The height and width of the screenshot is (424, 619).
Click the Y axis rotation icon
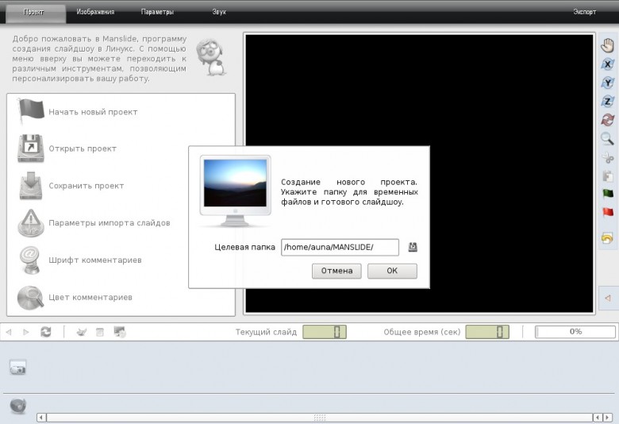point(608,83)
